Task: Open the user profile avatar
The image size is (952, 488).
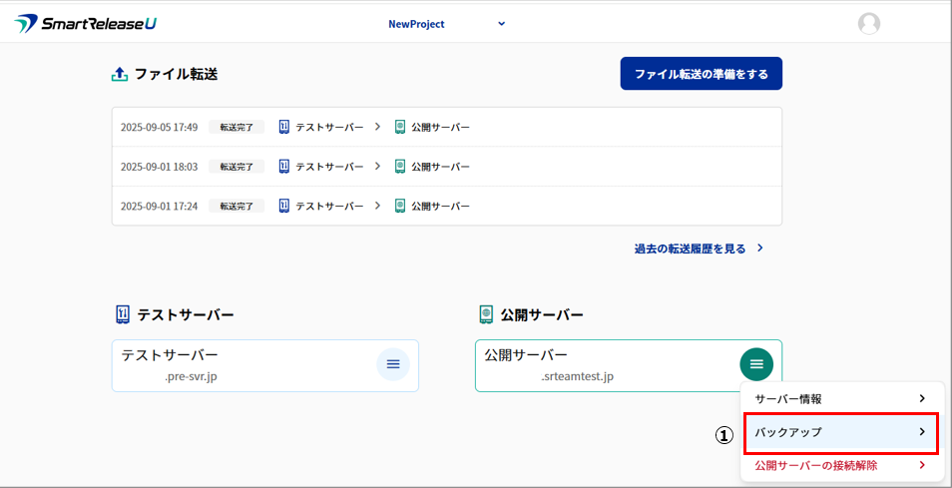Action: click(868, 23)
